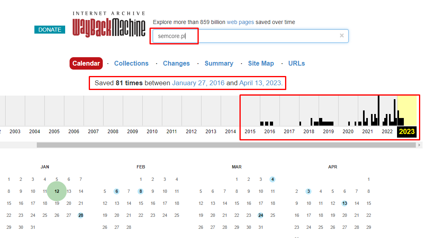Screen dimensions: 429x238
Task: Open the URLs tab
Action: tap(296, 63)
